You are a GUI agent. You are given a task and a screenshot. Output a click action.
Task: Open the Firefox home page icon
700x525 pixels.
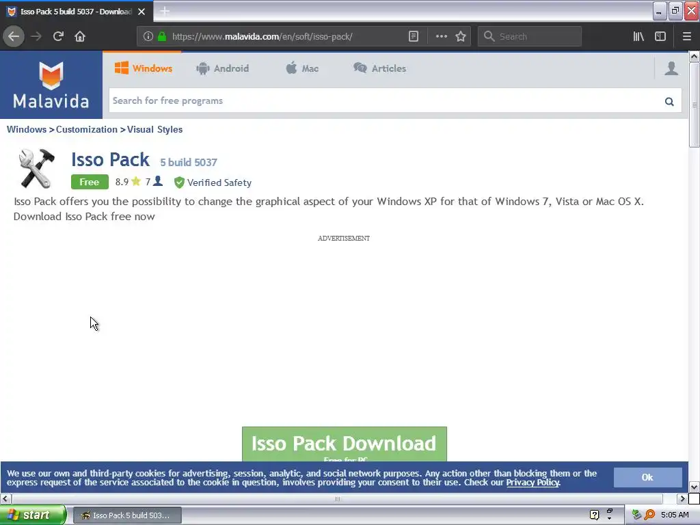[x=80, y=36]
